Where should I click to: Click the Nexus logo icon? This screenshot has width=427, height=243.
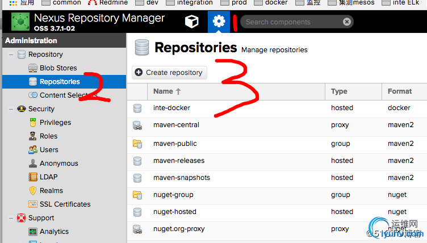click(20, 22)
